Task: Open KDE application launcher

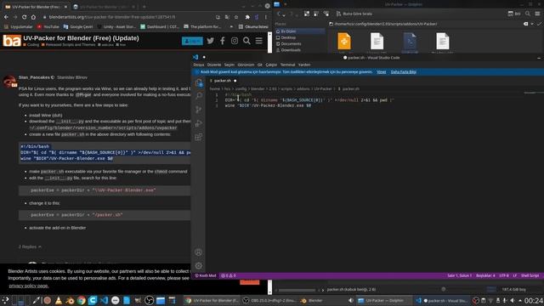Action: (6, 300)
